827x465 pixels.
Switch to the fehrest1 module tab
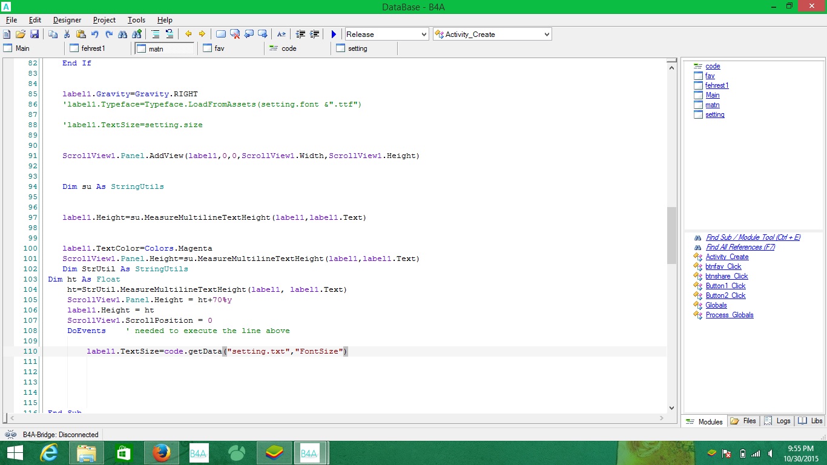[93, 48]
